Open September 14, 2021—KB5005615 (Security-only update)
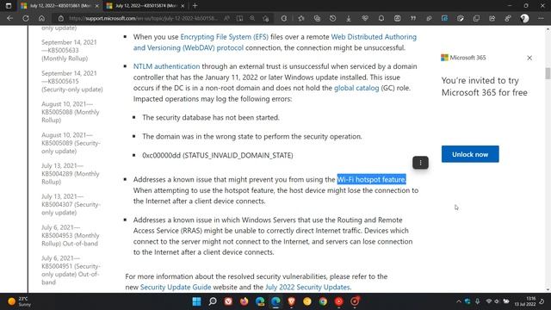The image size is (551, 310). tap(72, 81)
